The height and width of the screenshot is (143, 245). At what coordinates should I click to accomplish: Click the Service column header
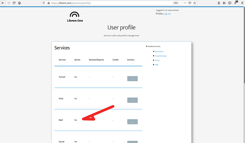pos(62,60)
